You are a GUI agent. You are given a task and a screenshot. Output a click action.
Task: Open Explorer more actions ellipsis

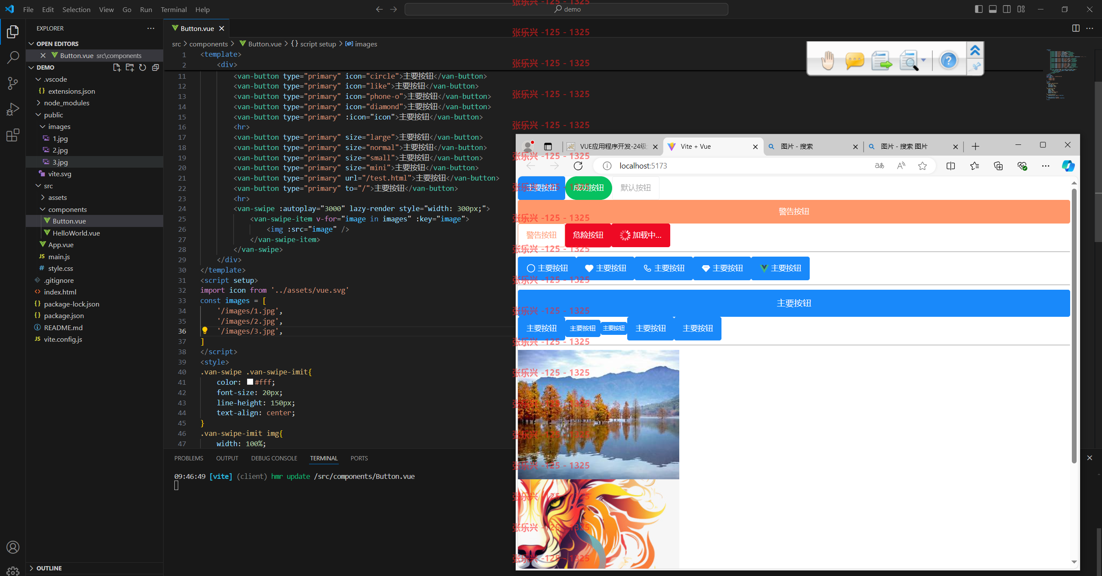click(151, 28)
